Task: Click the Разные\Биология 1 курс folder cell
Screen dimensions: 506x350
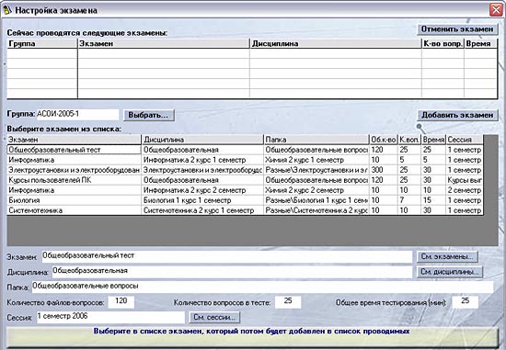Action: pyautogui.click(x=316, y=200)
